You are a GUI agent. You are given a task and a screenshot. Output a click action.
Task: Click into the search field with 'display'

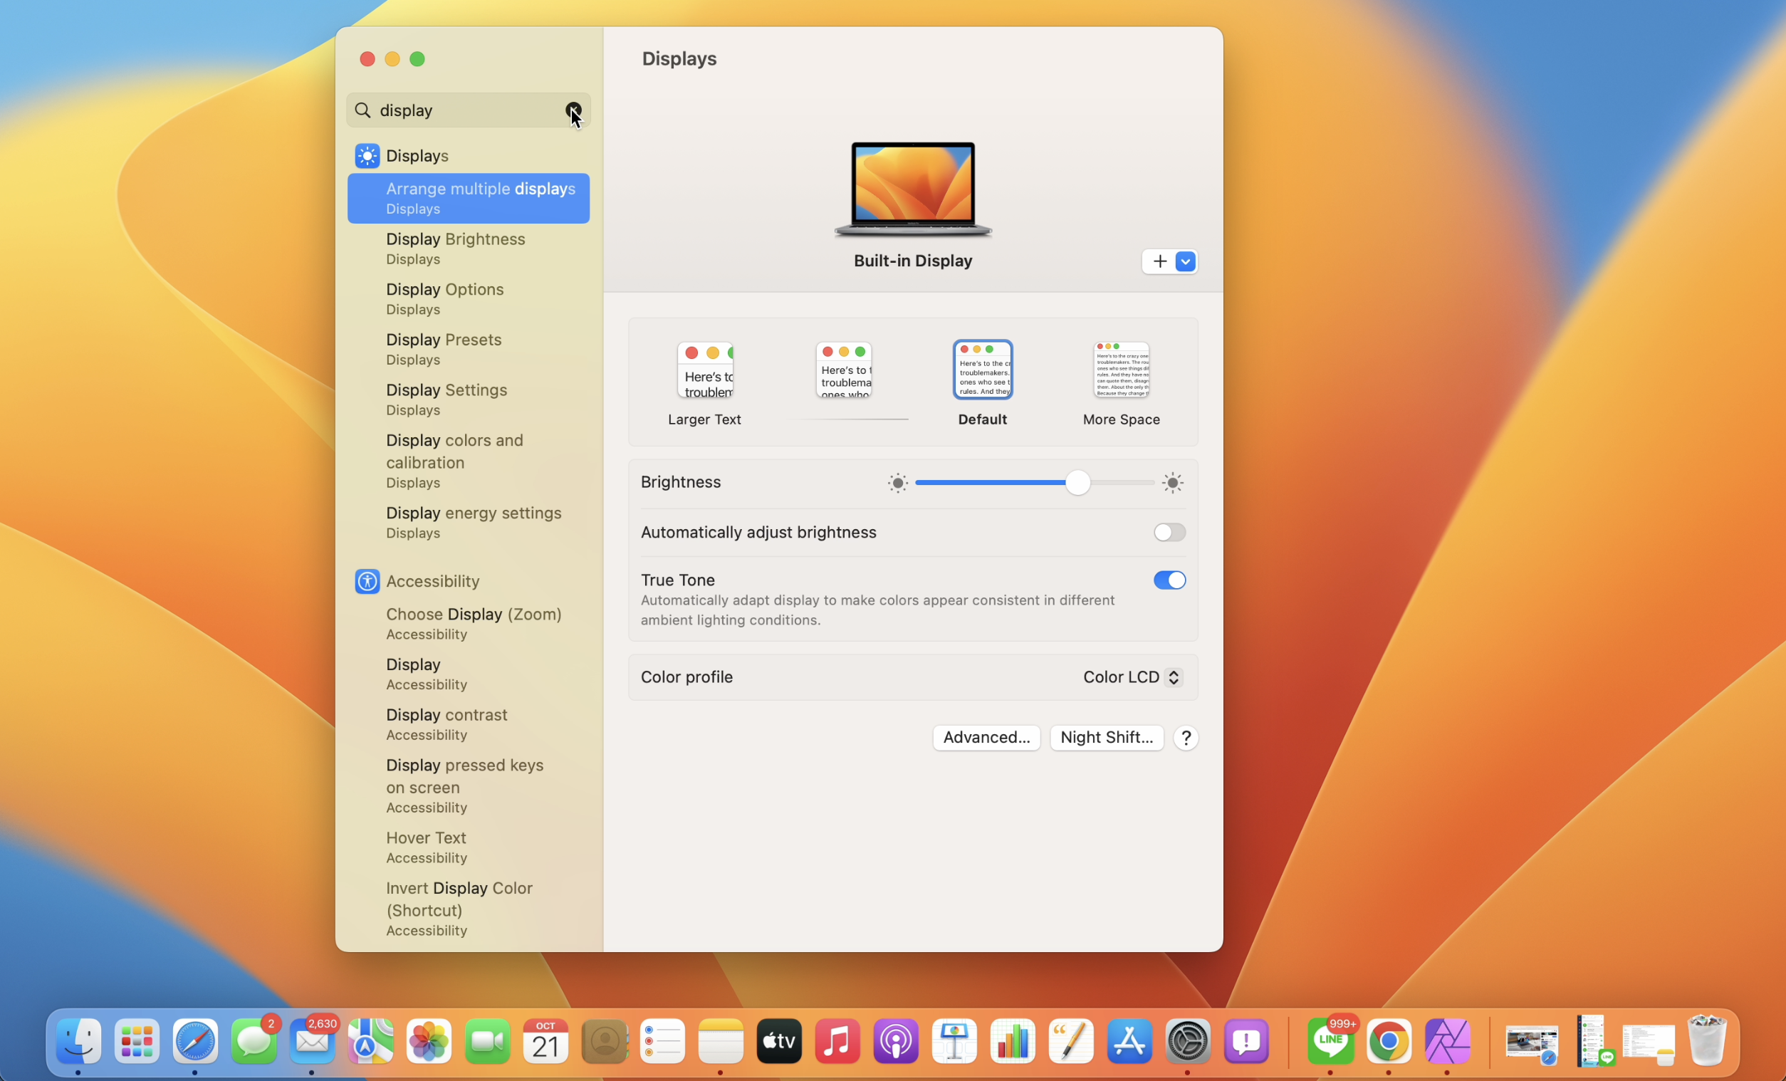(464, 110)
